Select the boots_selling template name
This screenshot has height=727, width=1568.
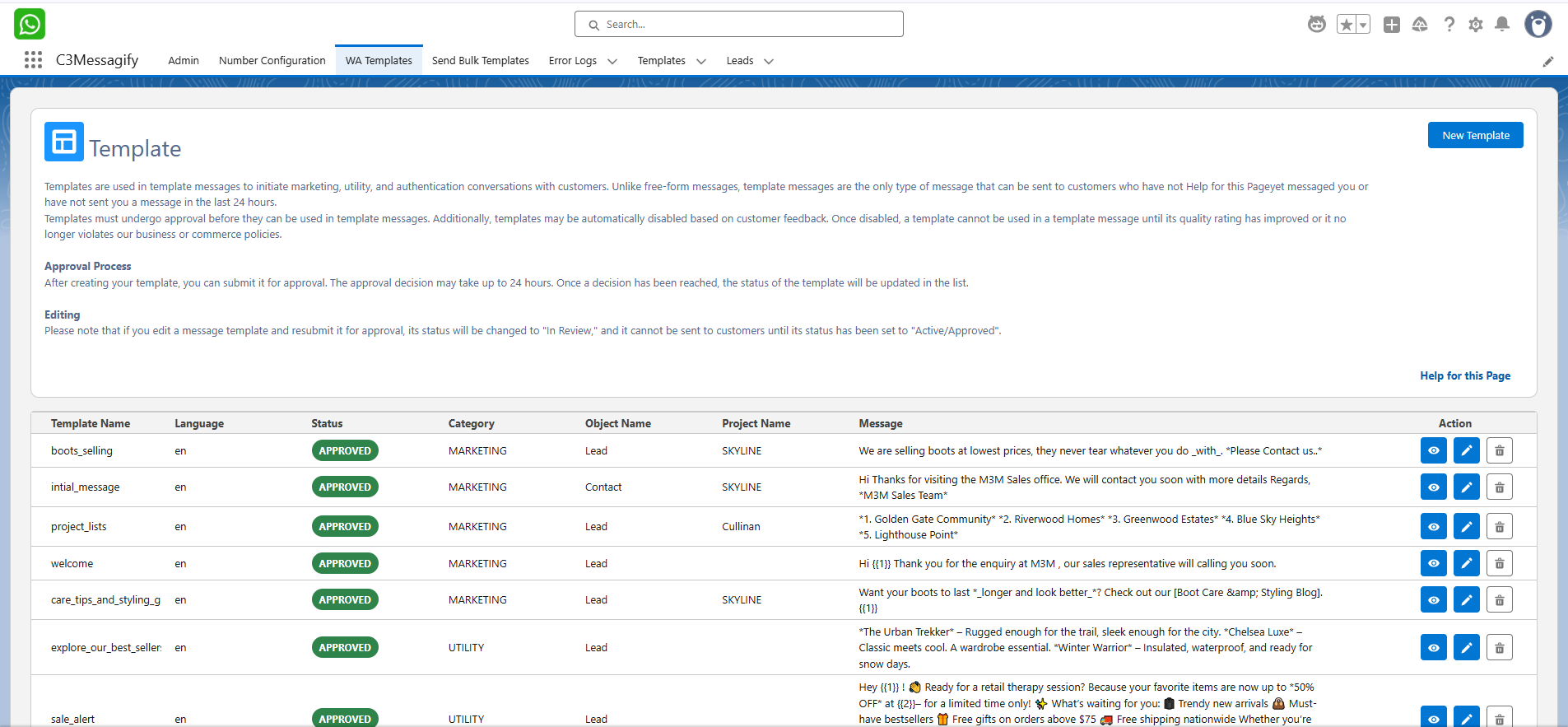(x=81, y=450)
